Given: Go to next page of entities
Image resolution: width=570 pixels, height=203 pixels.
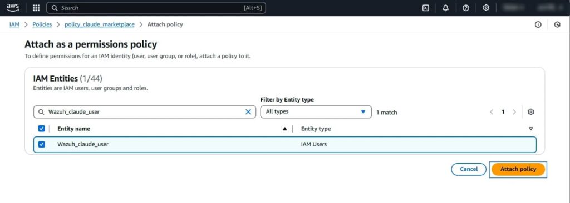Looking at the screenshot, I should pos(514,112).
